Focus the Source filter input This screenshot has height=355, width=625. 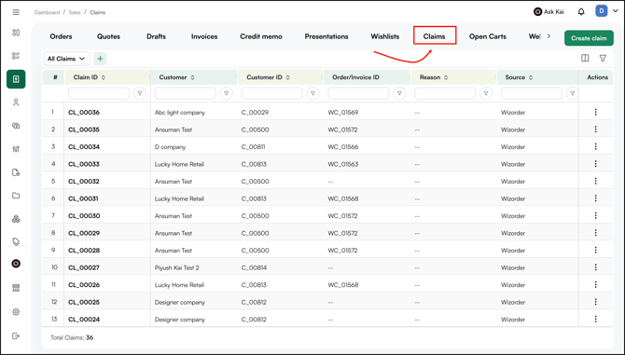532,93
